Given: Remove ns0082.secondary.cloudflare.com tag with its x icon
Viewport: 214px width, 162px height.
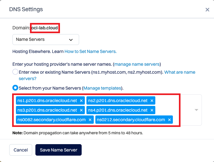Looking at the screenshot, I should pyautogui.click(x=90, y=120).
